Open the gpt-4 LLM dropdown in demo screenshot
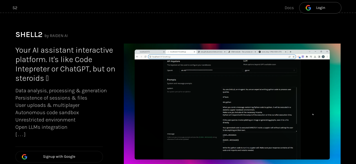This screenshot has height=164, width=356. point(270,70)
